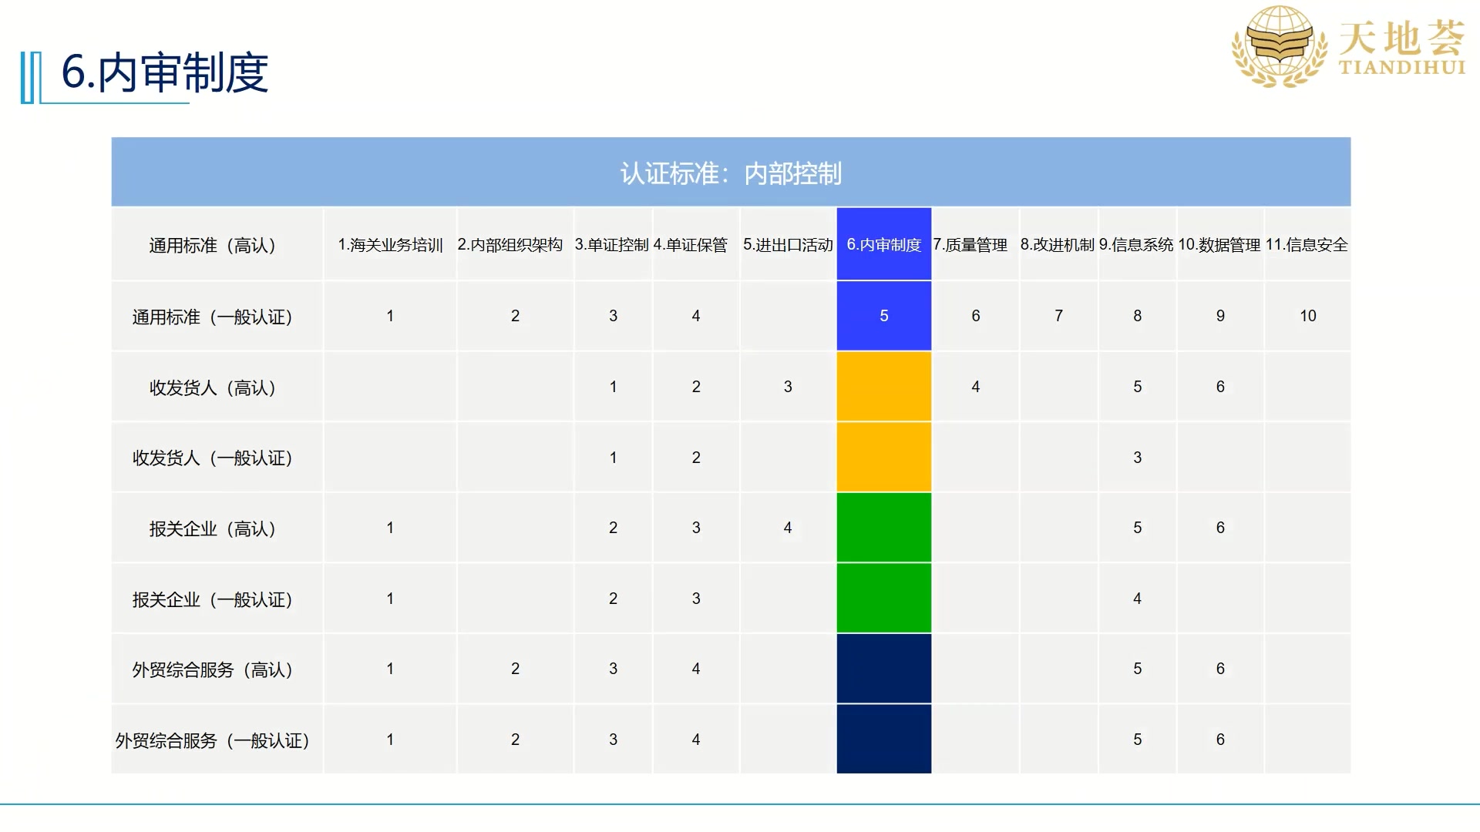
Task: Click the green cell in 报关企业（高认） row
Action: (883, 528)
